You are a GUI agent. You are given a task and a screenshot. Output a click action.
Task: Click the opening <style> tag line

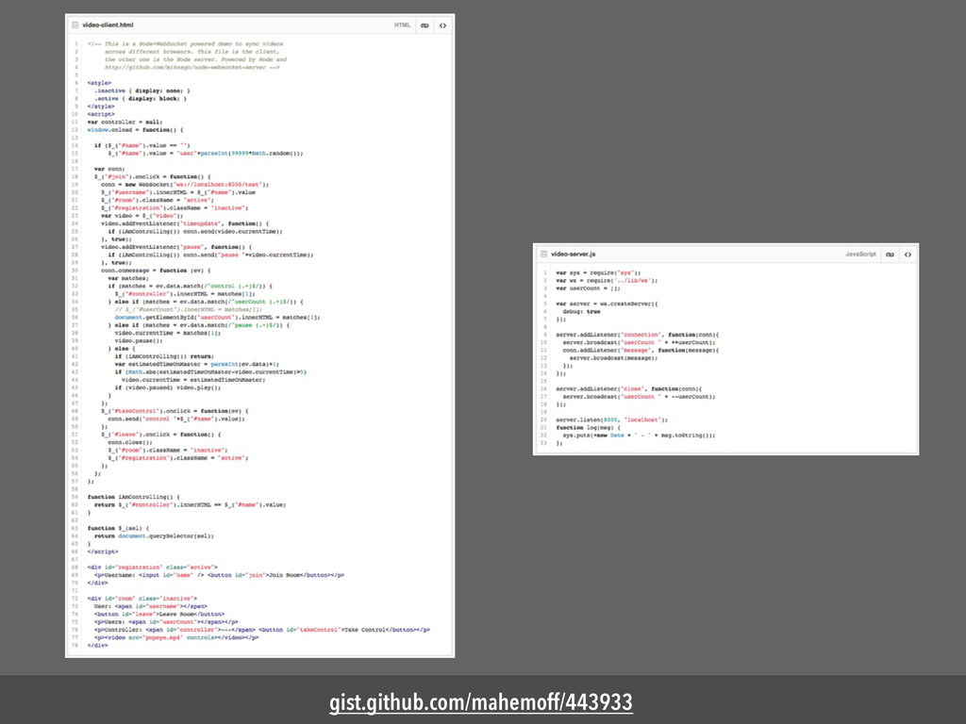point(99,83)
